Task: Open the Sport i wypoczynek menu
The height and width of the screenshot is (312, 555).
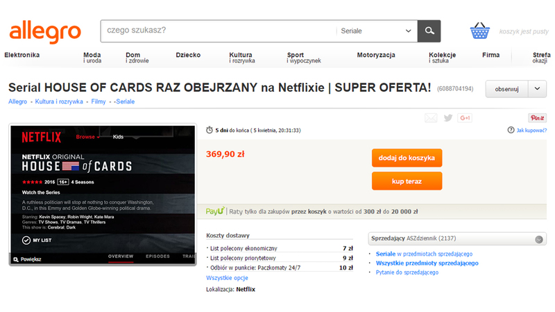Action: (x=304, y=58)
